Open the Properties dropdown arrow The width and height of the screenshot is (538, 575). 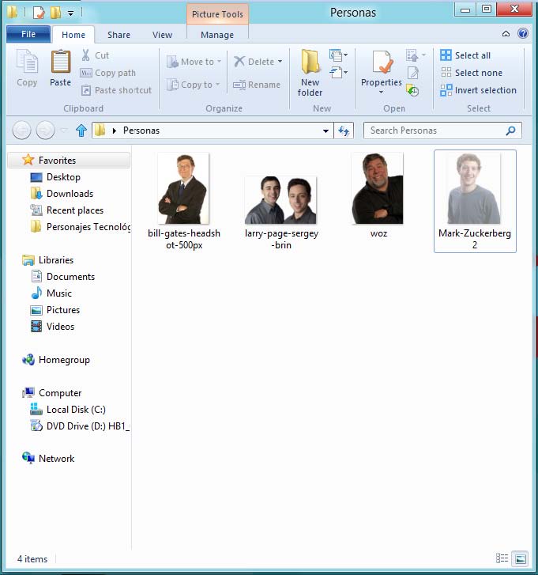[381, 93]
